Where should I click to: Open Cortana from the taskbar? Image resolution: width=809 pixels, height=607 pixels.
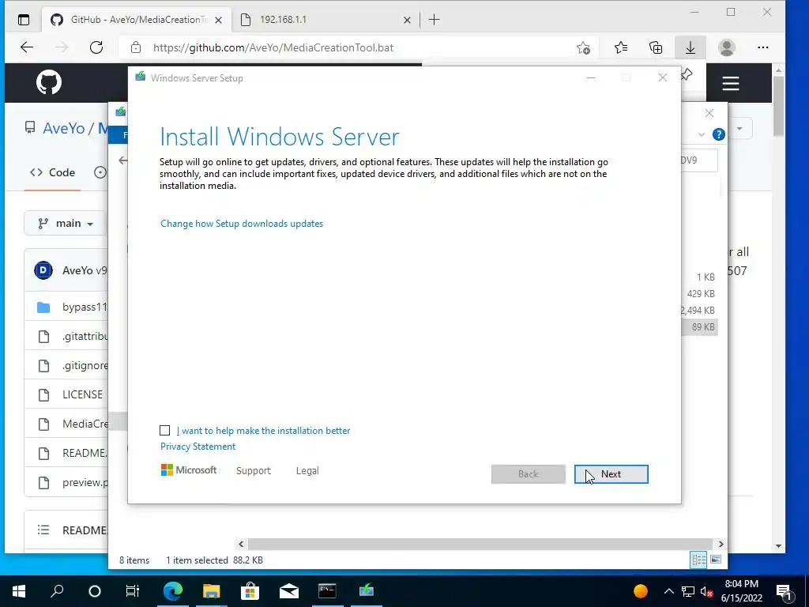95,591
